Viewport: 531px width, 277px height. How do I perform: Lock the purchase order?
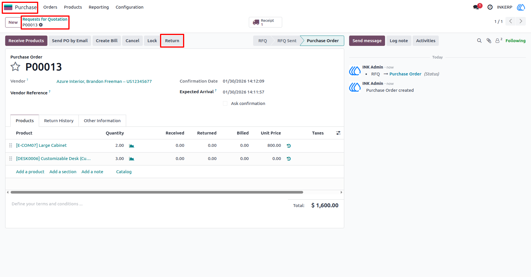click(152, 41)
